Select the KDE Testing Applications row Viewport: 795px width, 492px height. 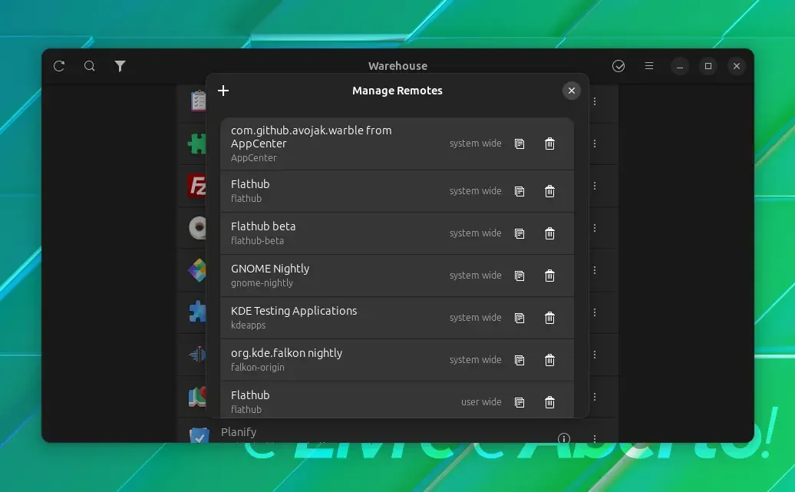click(x=397, y=318)
